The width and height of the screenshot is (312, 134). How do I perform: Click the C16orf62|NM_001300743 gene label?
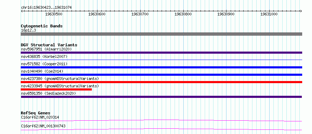click(43, 126)
